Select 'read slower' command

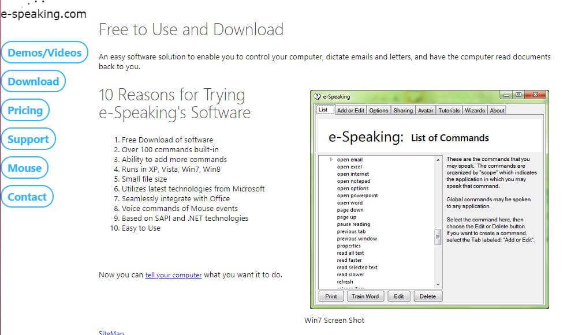coord(350,274)
